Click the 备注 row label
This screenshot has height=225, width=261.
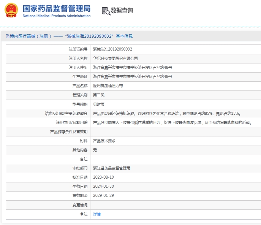84,159
